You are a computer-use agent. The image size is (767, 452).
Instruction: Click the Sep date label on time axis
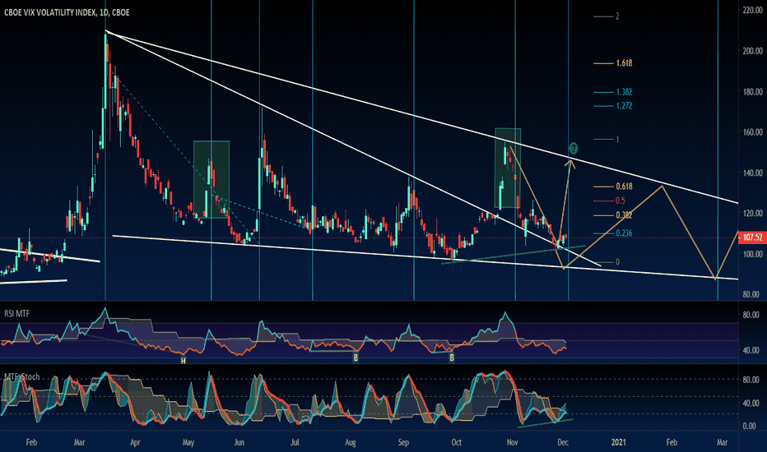pos(403,443)
